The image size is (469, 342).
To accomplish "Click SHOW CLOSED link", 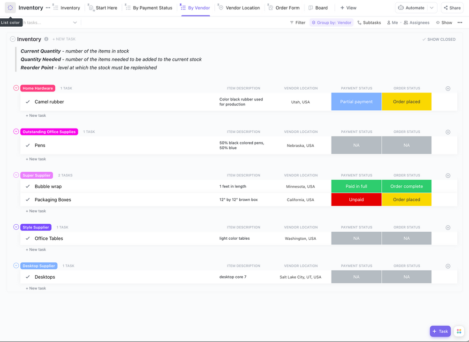I will click(439, 39).
